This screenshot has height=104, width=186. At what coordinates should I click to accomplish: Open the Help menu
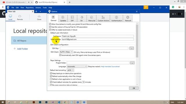[50, 8]
